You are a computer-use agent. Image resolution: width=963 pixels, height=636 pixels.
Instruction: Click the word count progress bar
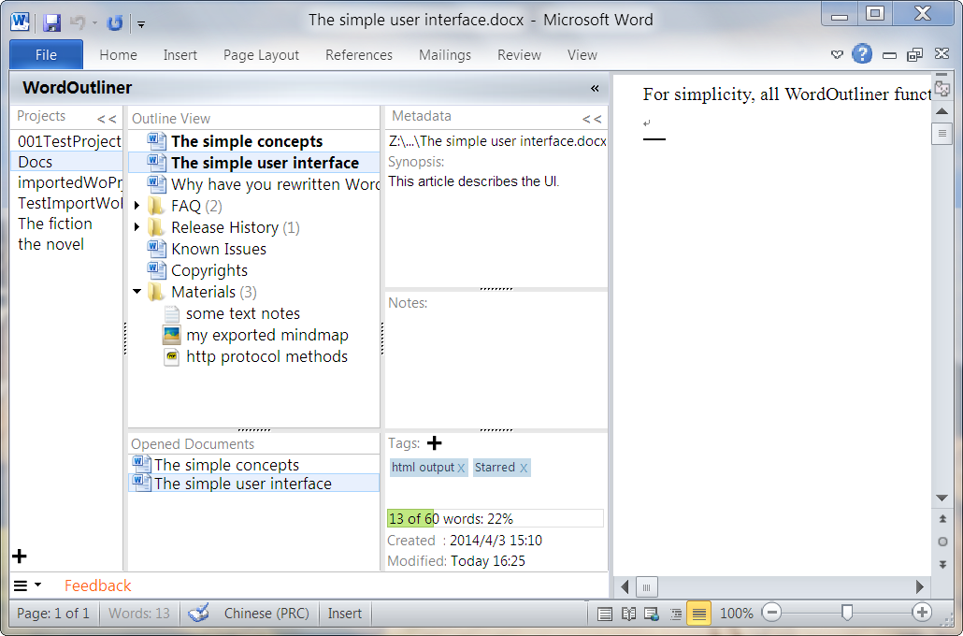tap(495, 519)
